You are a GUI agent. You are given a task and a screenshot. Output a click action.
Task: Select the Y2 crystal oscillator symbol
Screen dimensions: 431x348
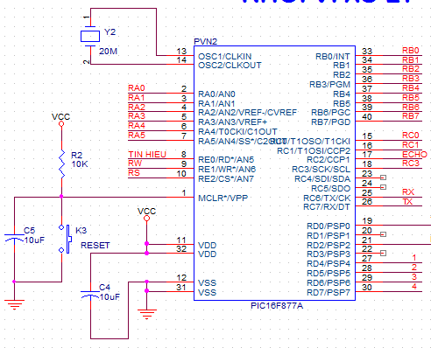90,36
